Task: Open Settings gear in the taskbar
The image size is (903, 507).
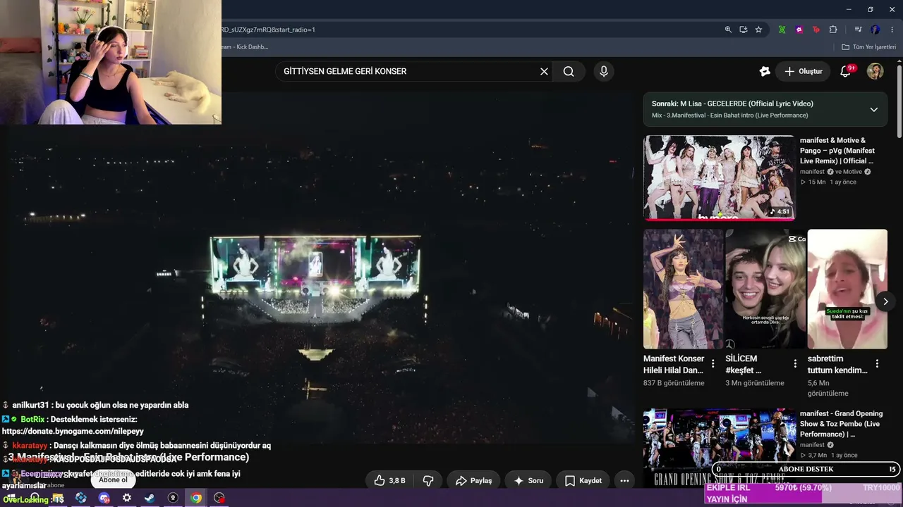Action: 127,498
